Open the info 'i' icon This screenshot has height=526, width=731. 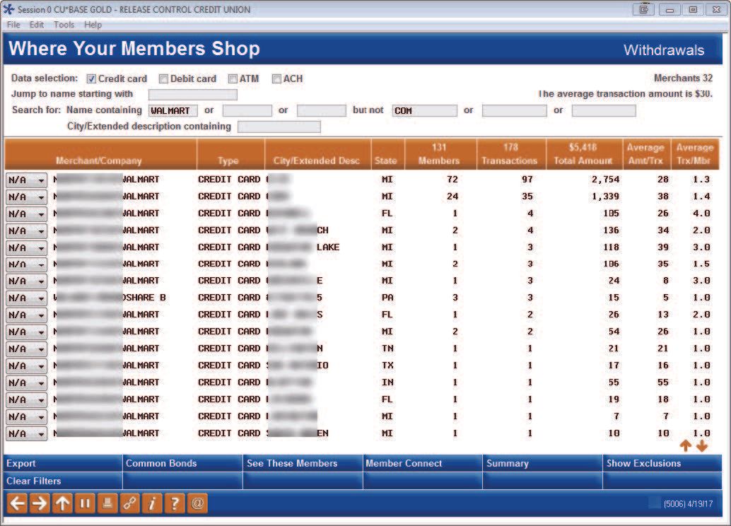click(x=152, y=503)
